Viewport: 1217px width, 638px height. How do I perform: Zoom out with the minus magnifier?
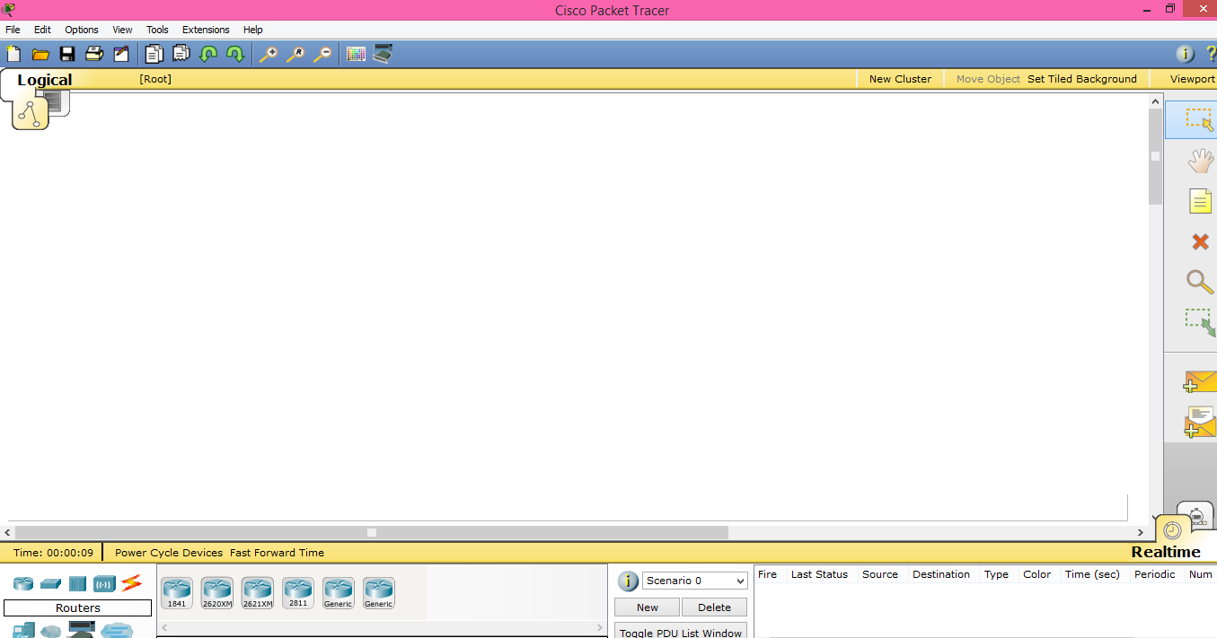[322, 54]
